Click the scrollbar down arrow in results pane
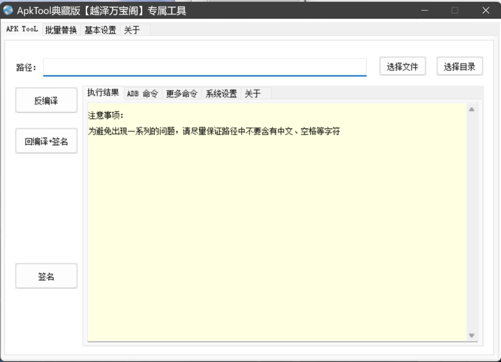The height and width of the screenshot is (362, 501). click(x=472, y=335)
